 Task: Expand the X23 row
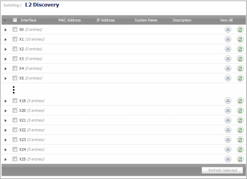[x=6, y=140]
